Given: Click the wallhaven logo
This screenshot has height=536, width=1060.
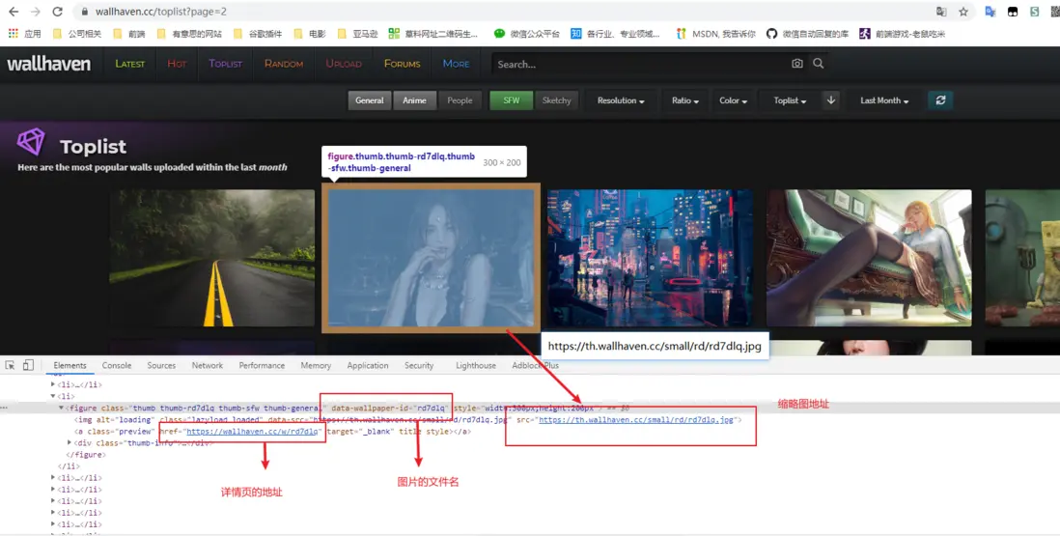Looking at the screenshot, I should point(48,64).
